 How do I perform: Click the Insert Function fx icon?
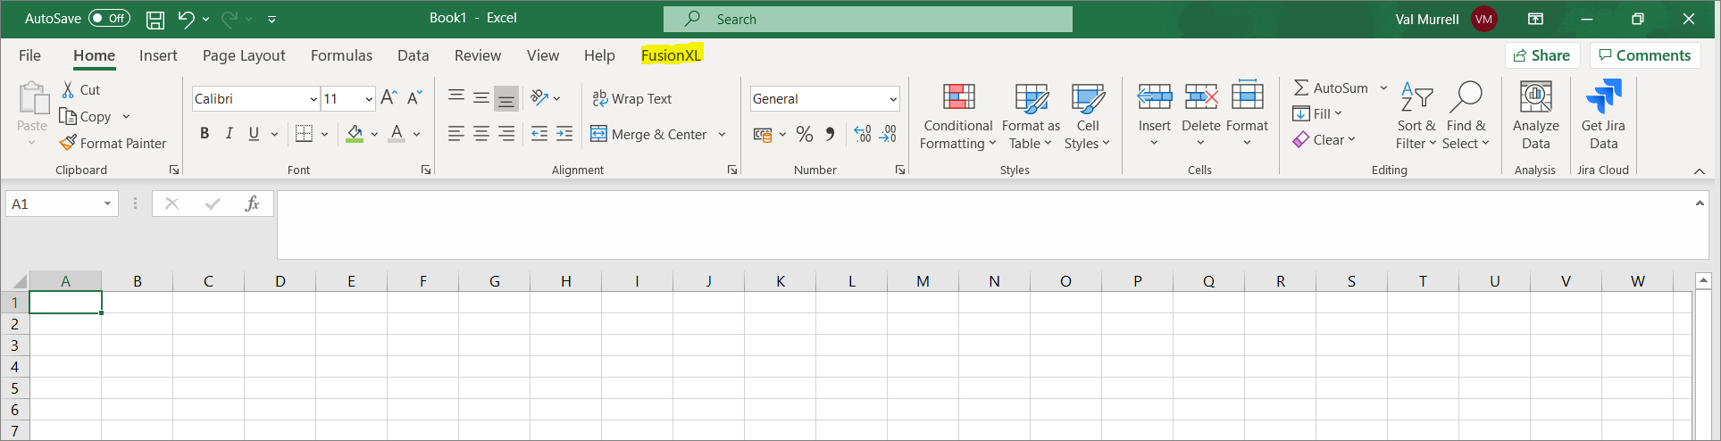click(252, 204)
